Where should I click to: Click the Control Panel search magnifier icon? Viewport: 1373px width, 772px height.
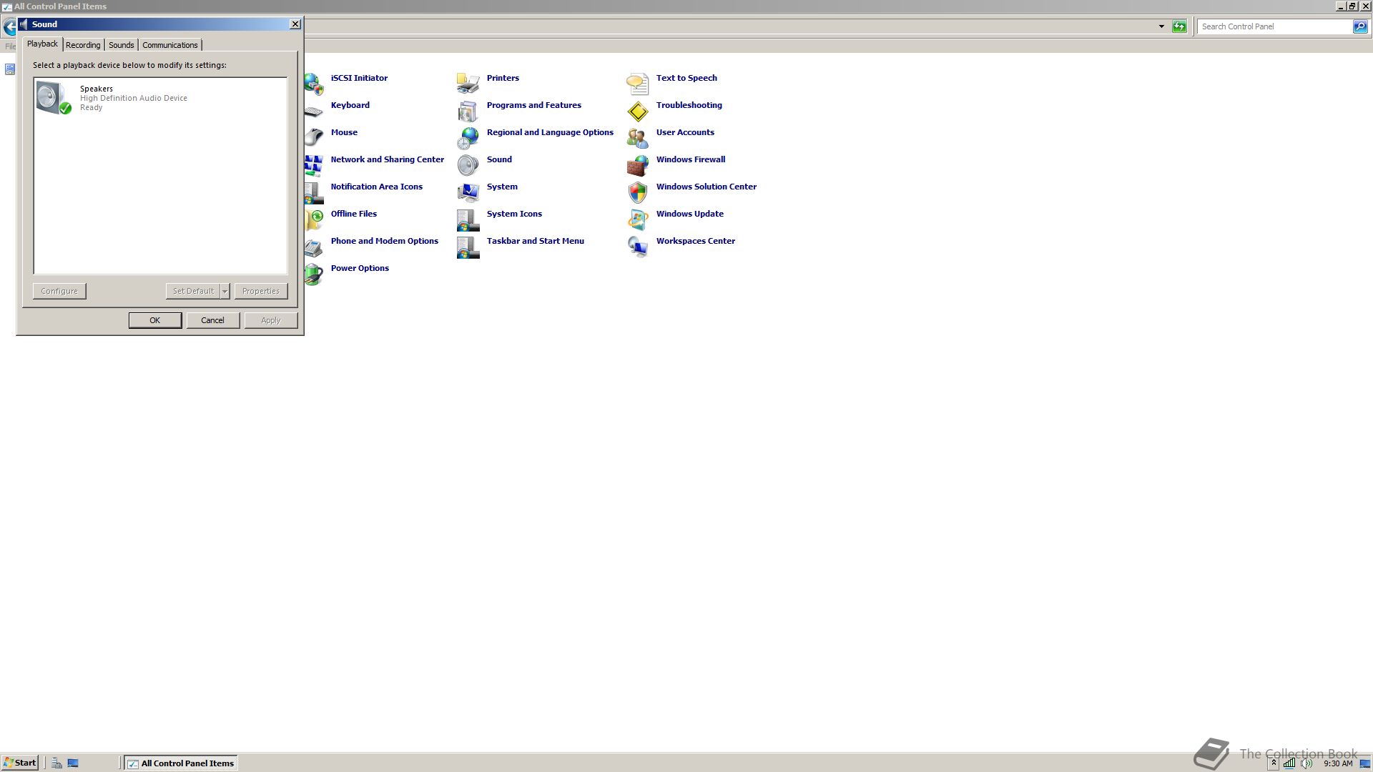point(1360,26)
